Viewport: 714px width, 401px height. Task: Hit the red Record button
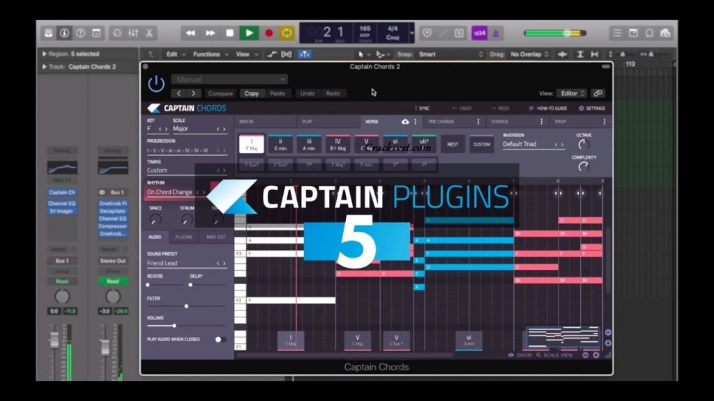tap(268, 33)
